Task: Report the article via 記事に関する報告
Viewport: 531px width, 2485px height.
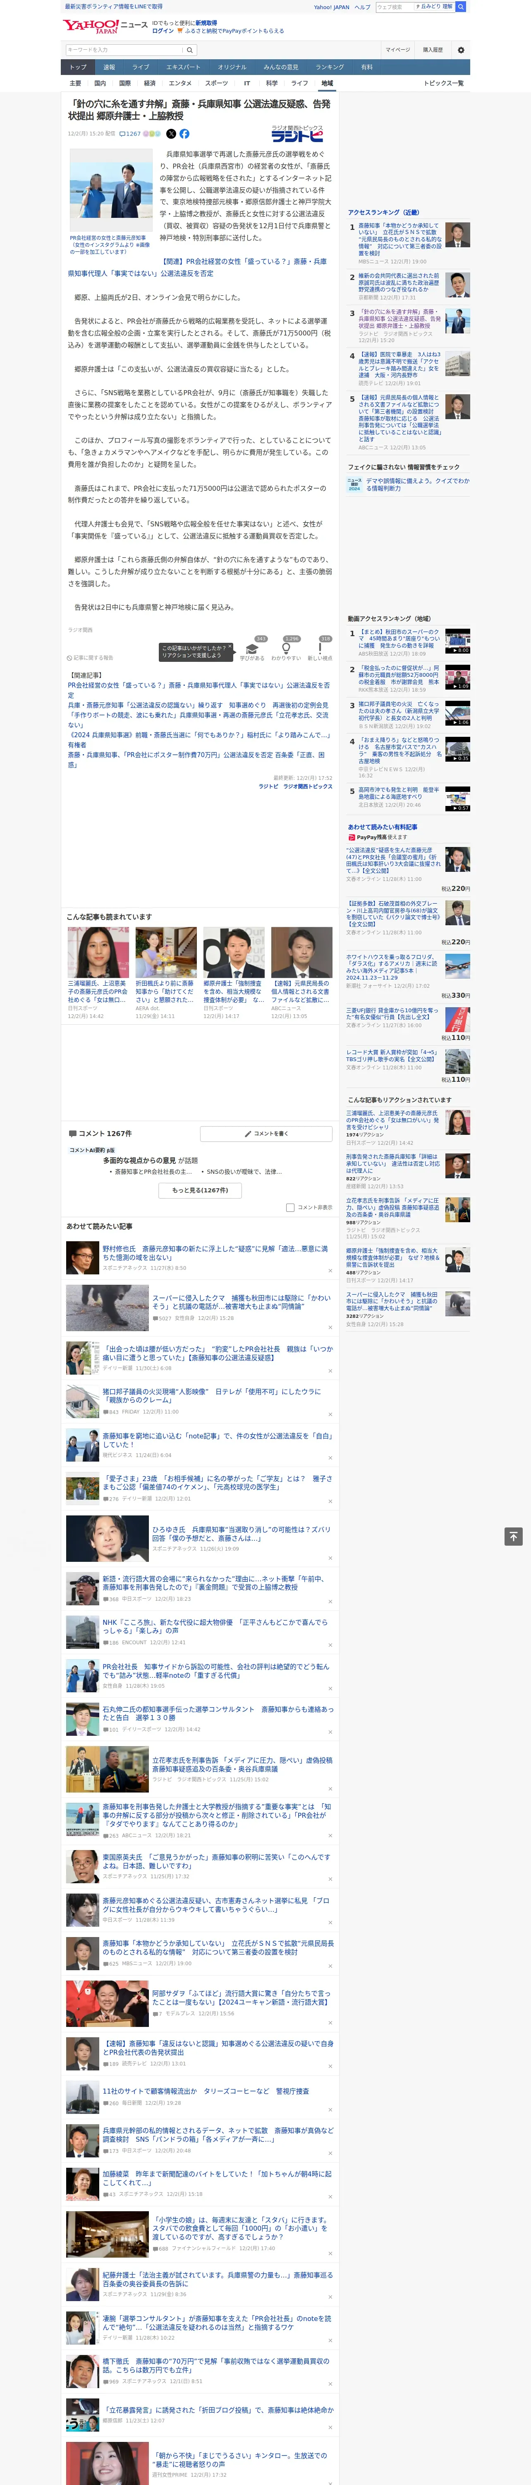Action: tap(90, 658)
